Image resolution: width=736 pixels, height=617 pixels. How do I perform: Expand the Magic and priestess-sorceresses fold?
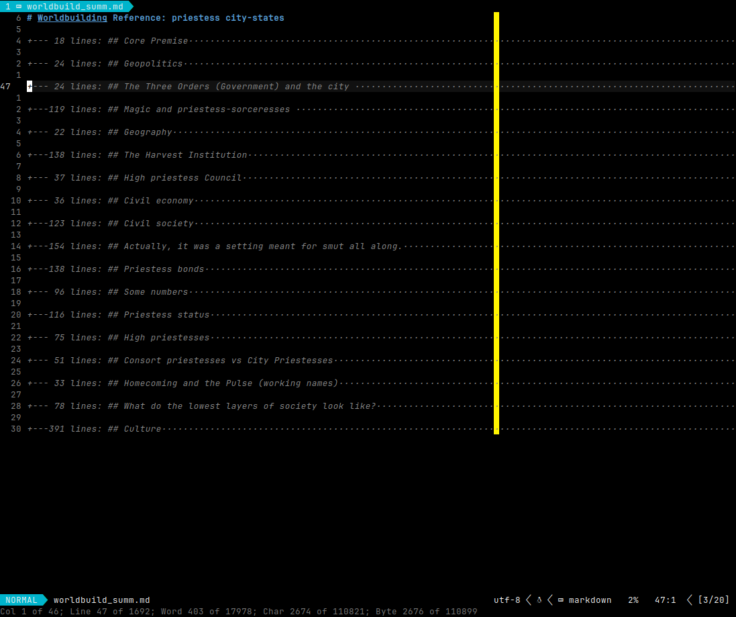coord(381,109)
